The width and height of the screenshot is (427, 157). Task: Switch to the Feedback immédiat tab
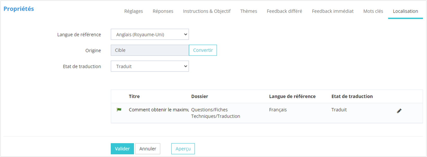coord(333,11)
